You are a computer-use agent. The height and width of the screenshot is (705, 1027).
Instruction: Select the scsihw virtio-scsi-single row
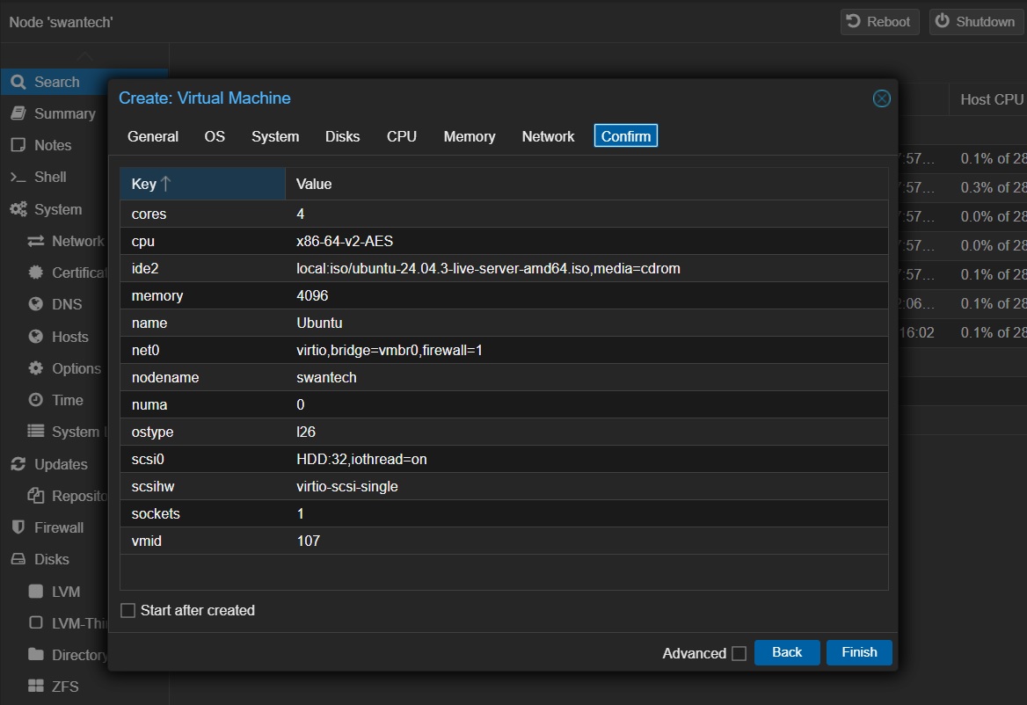[x=504, y=486]
